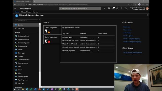Viewport: 162px width, 91px height.
Task: Click the Intune sidebar search box
Action: coord(27,21)
